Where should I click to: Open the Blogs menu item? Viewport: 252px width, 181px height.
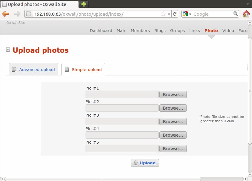point(160,30)
